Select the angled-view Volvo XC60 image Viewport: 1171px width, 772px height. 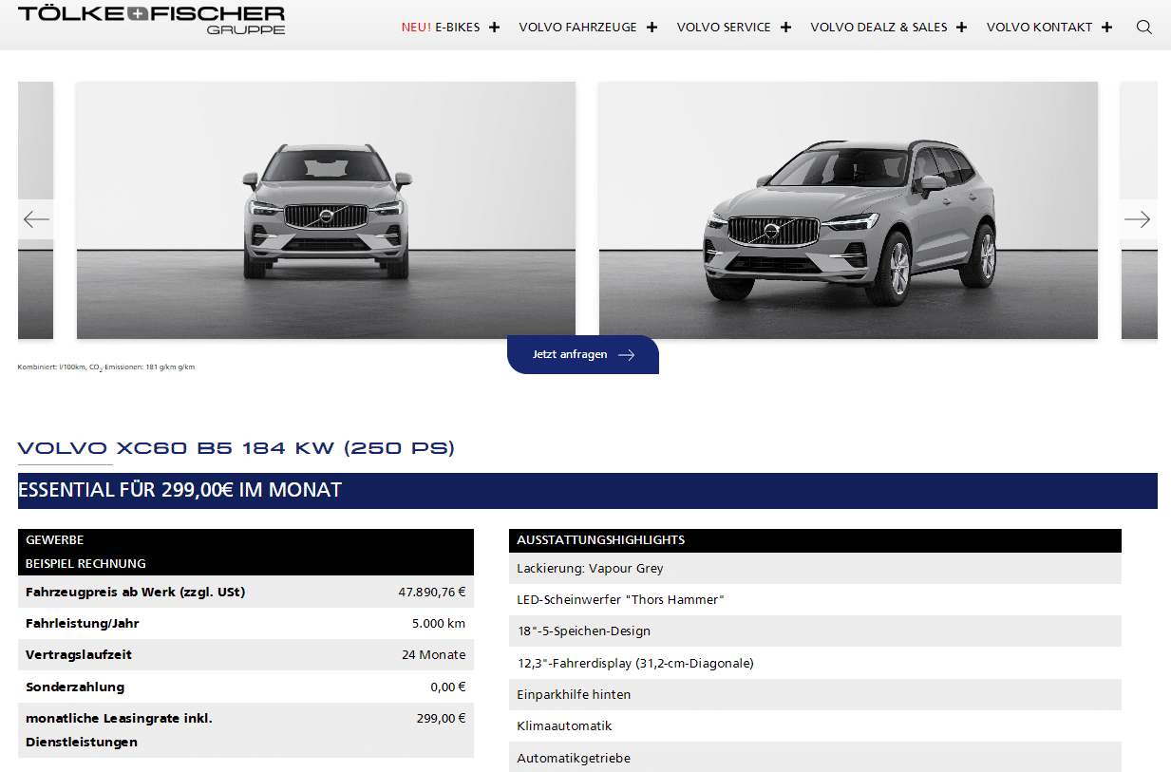coord(848,210)
